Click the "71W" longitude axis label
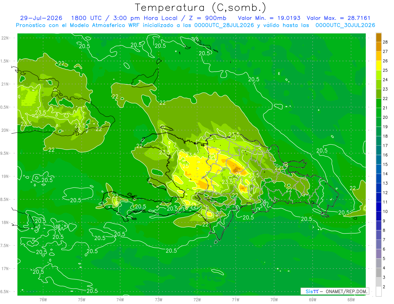The image size is (394, 304). [235, 299]
